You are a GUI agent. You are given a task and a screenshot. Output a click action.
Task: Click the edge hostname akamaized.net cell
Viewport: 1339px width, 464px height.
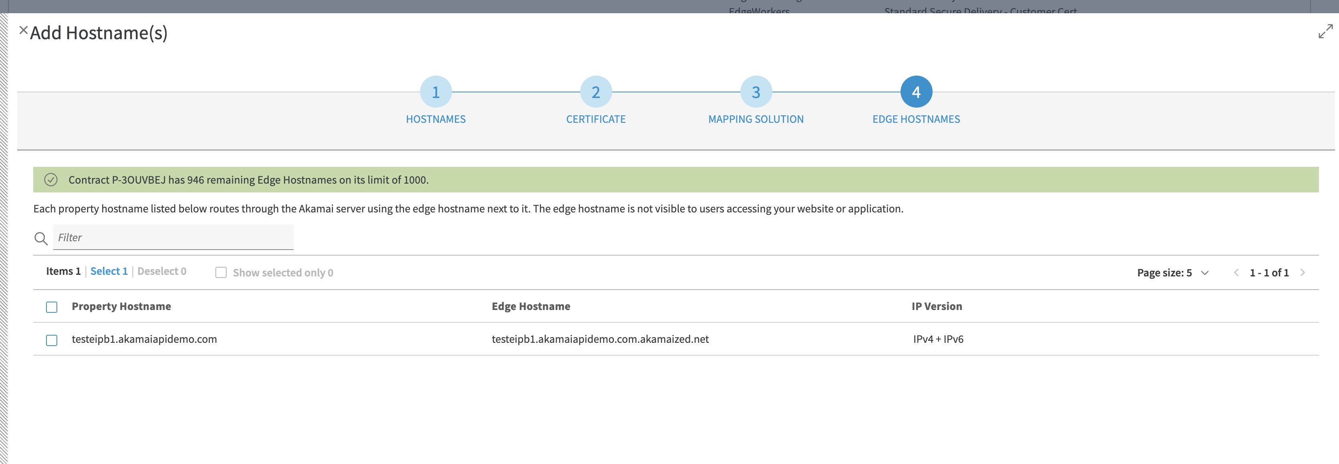600,339
